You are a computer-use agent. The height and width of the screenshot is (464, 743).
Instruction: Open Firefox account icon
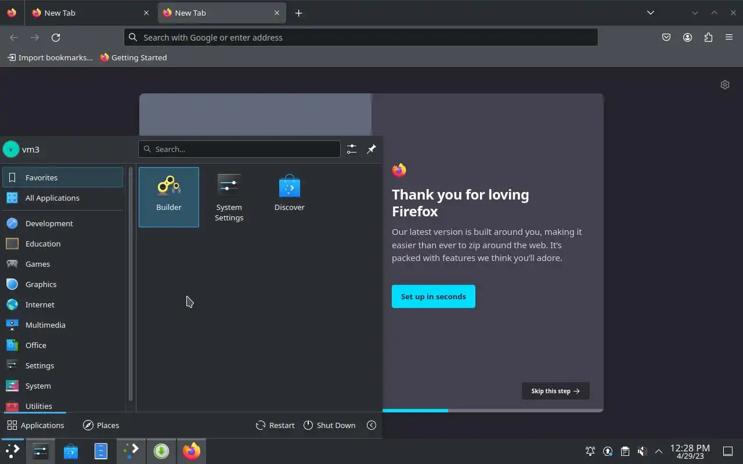tap(687, 37)
